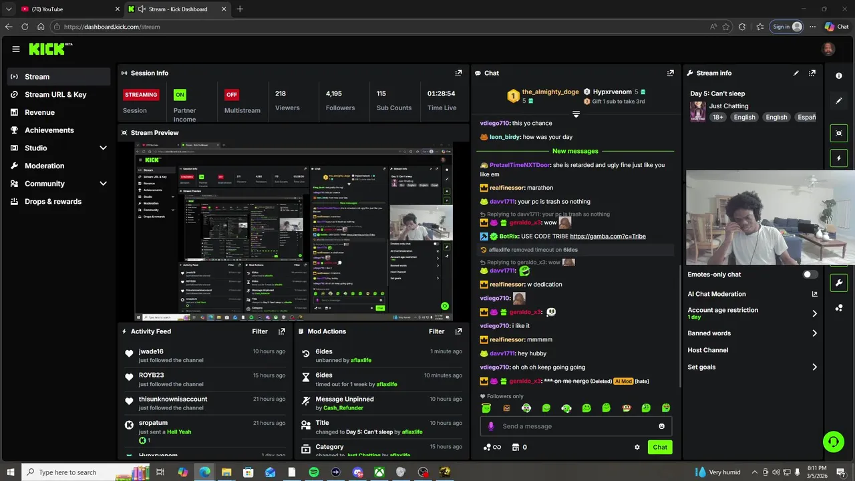Click the browser address bar

381,27
